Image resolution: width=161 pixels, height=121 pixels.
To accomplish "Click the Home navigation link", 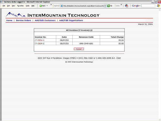I will pos(9,20).
